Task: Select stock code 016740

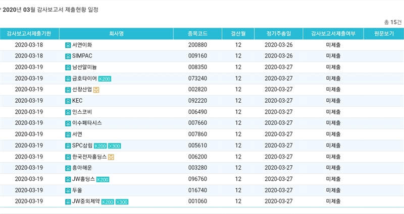Action: click(x=197, y=190)
